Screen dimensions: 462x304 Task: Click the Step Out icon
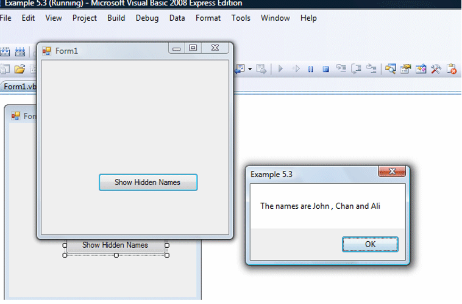371,69
